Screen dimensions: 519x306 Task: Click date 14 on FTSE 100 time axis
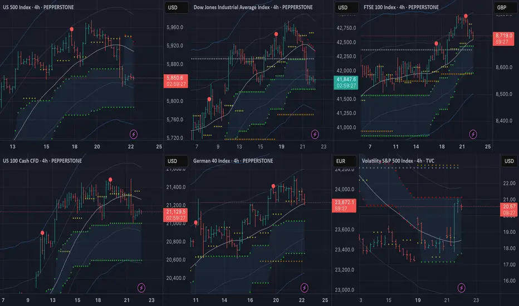tap(416, 146)
